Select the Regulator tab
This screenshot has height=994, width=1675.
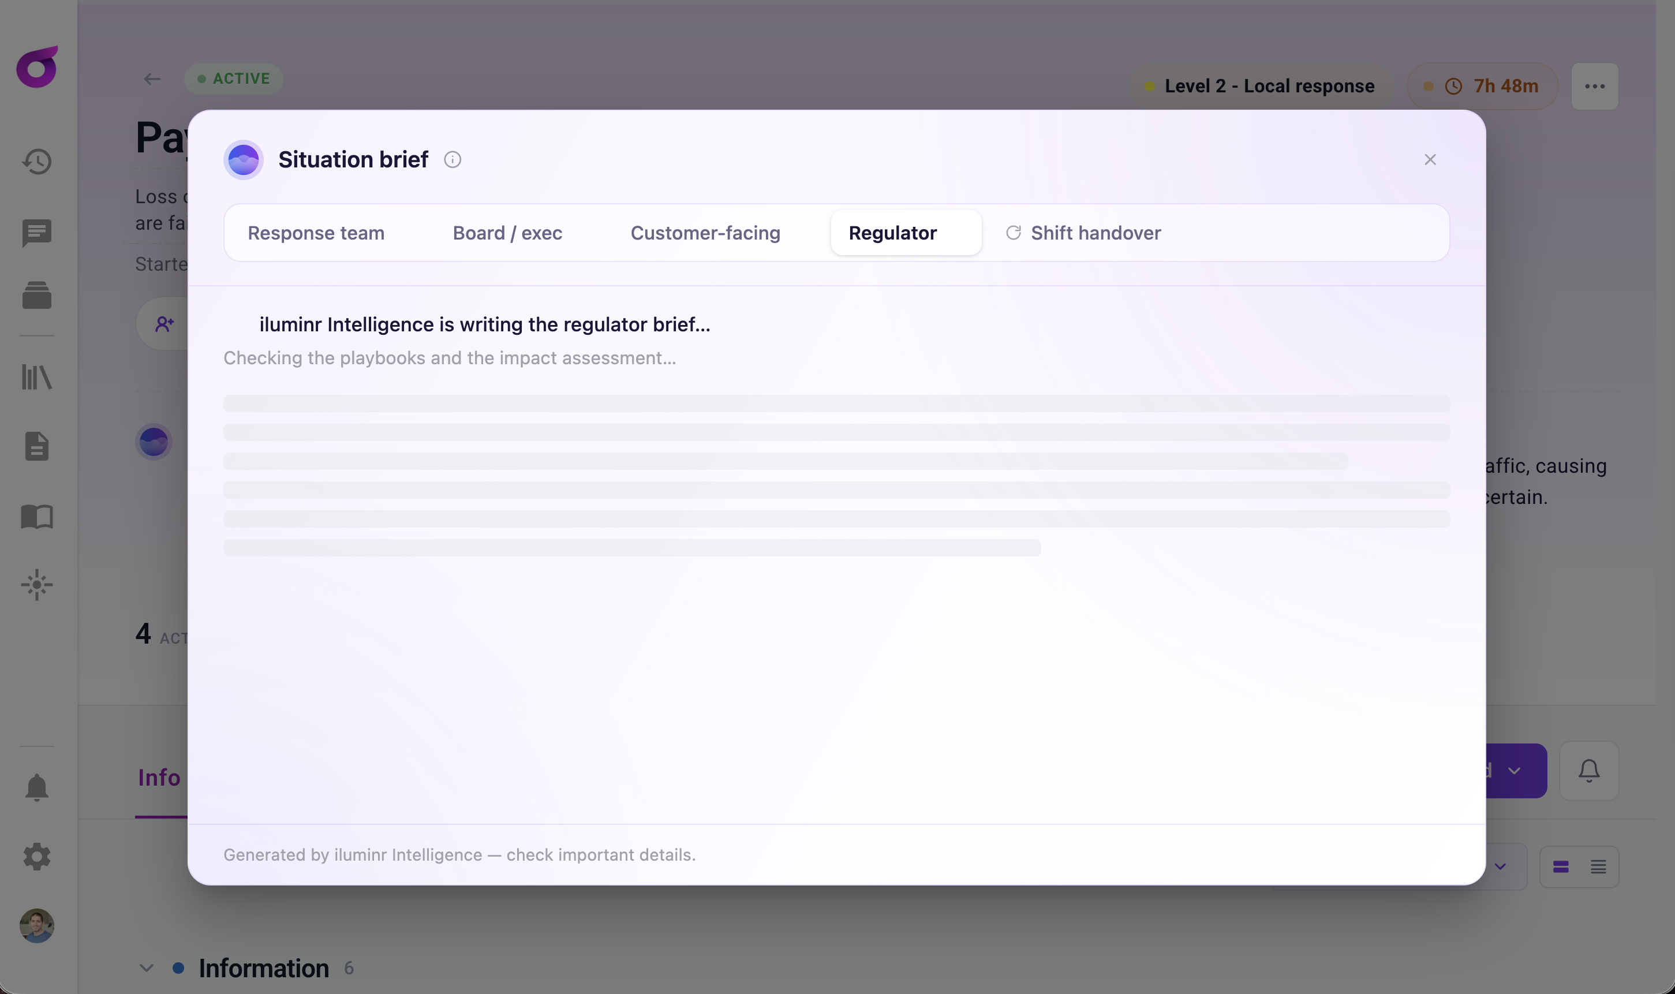(x=906, y=233)
